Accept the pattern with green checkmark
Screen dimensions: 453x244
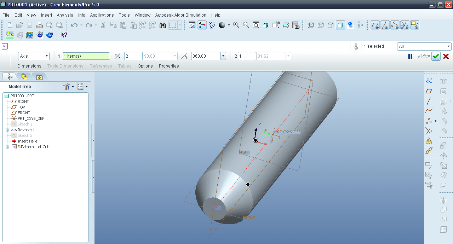coord(436,56)
